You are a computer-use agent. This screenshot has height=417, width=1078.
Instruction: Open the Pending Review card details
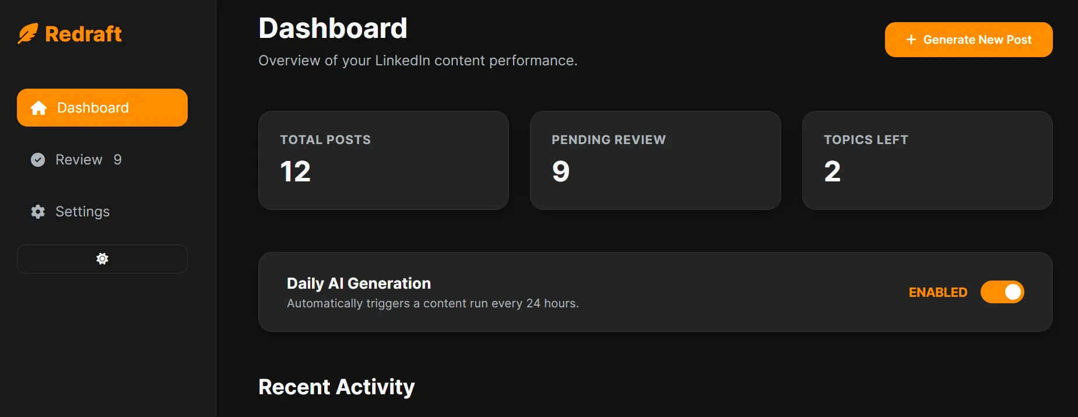tap(655, 160)
